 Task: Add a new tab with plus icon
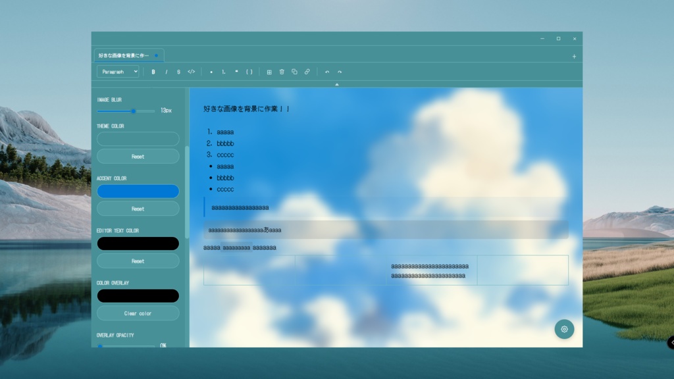[574, 57]
